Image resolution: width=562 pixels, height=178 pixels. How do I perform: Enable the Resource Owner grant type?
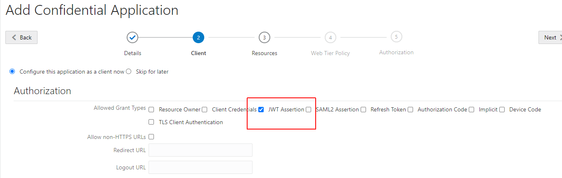151,110
